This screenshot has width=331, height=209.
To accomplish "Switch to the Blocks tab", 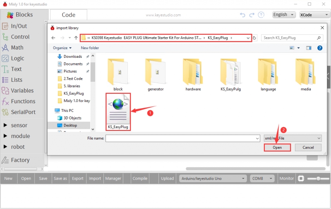I will [x=20, y=15].
